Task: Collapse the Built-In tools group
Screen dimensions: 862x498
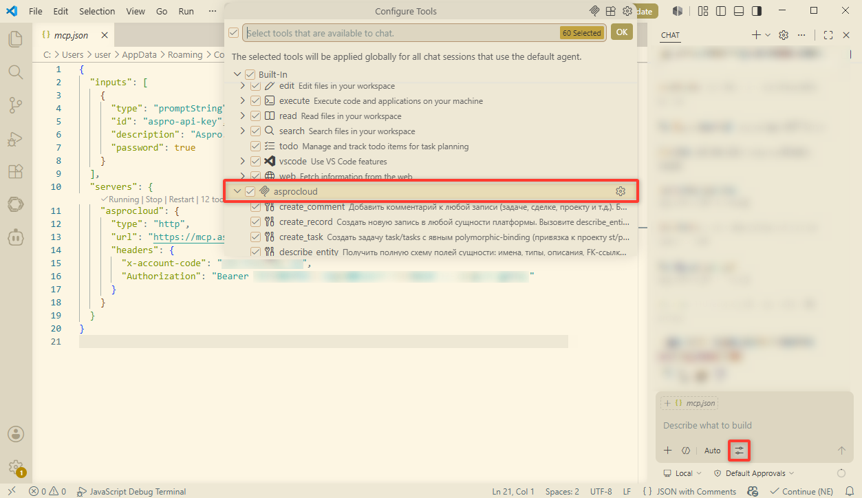Action: tap(237, 74)
